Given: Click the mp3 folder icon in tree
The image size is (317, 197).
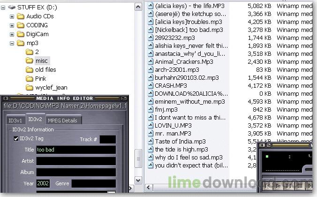Looking at the screenshot, I should pos(21,43).
